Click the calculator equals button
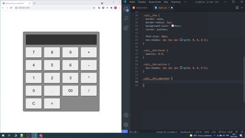Image resolution: width=245 pixels, height=138 pixels. [52, 103]
